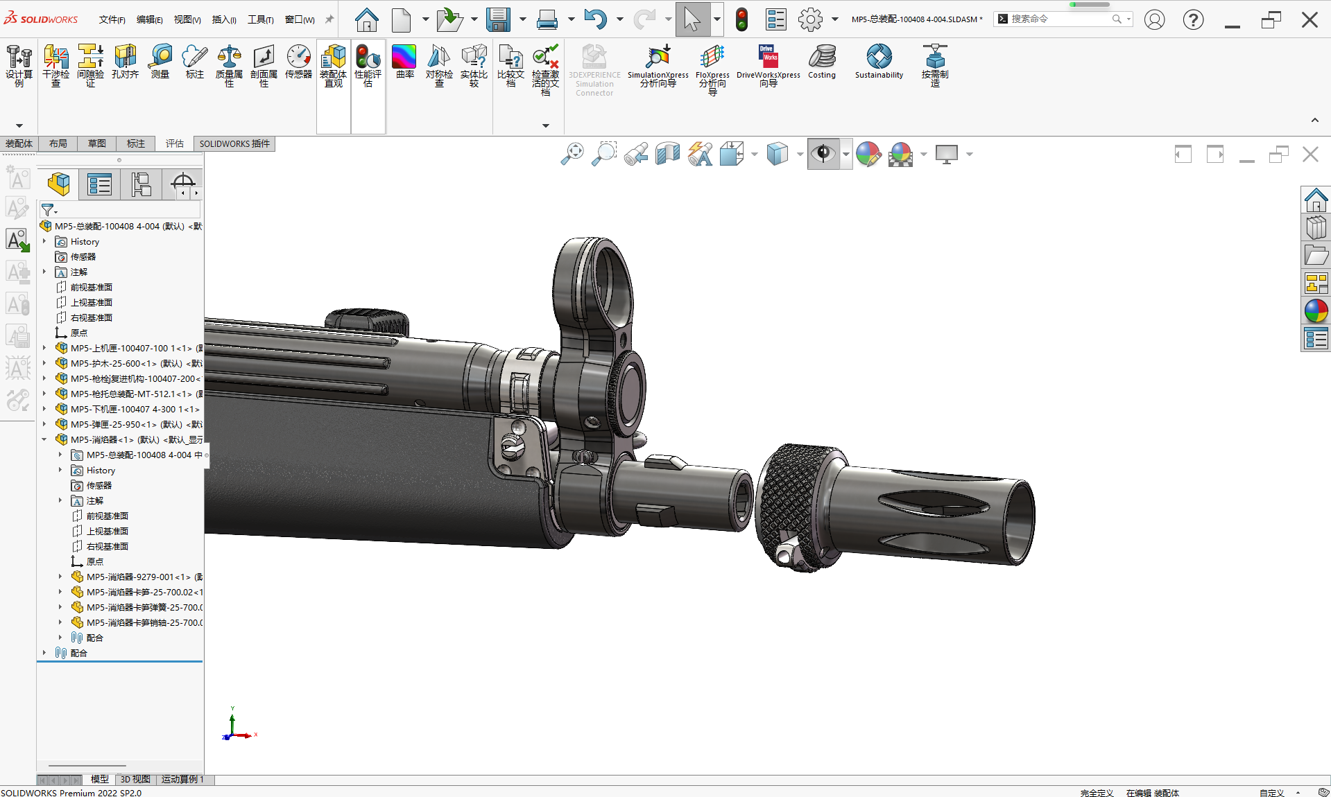This screenshot has width=1331, height=797.
Task: Activate the 剖面视图 section view icon
Action: coord(667,154)
